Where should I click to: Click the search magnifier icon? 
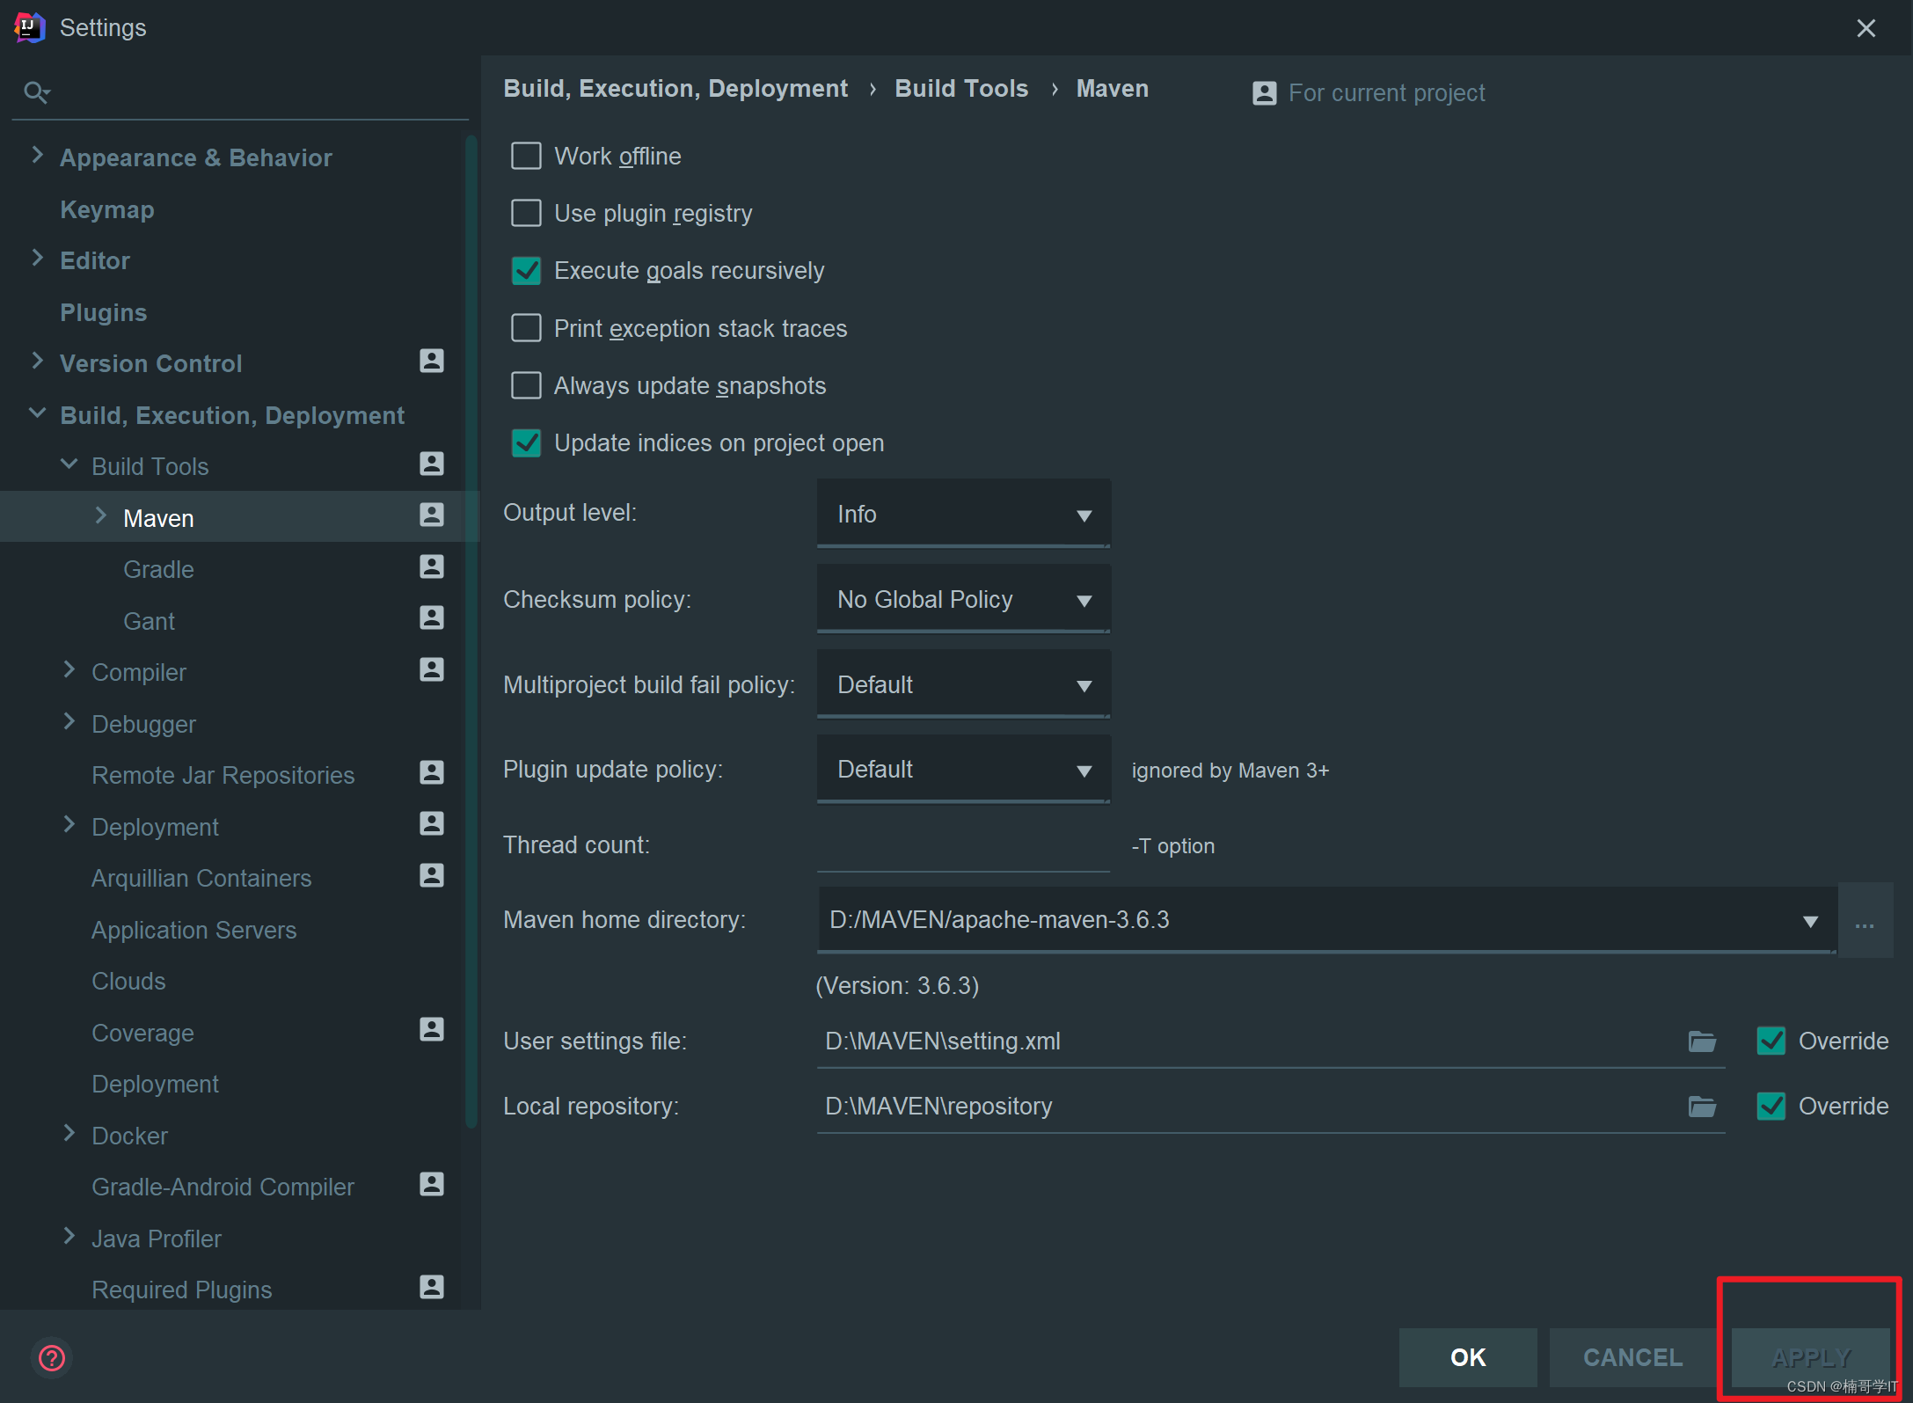click(x=36, y=91)
